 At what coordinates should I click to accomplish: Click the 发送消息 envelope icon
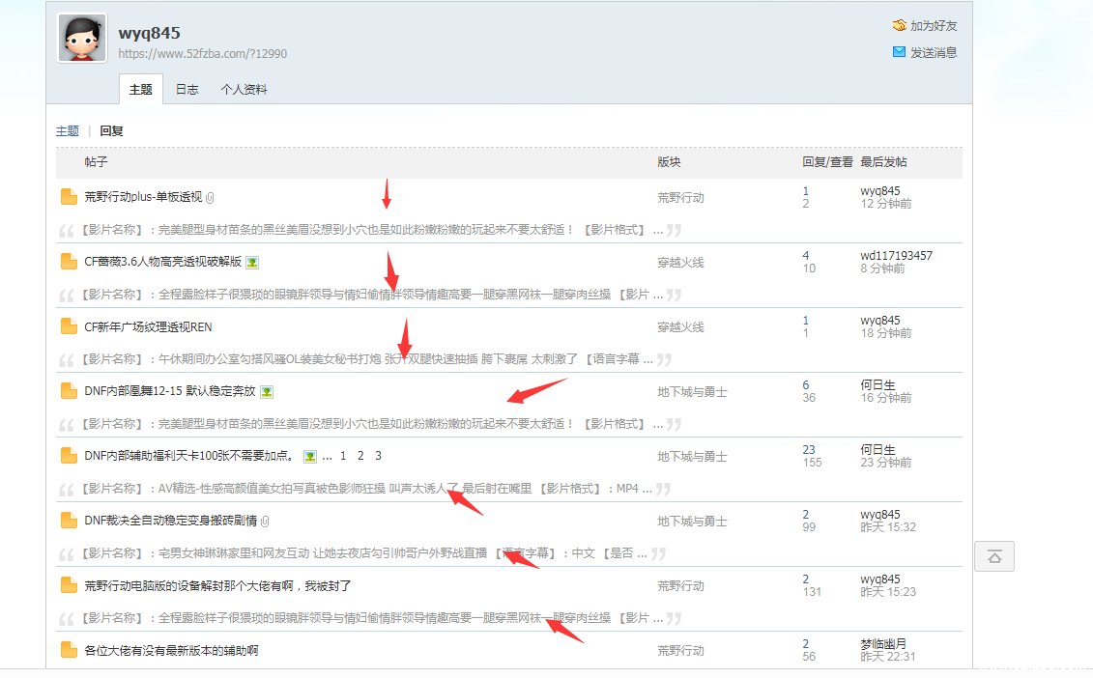[899, 52]
